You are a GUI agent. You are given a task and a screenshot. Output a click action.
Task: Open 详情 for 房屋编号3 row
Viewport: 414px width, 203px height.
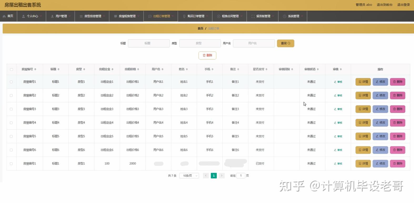(x=363, y=109)
